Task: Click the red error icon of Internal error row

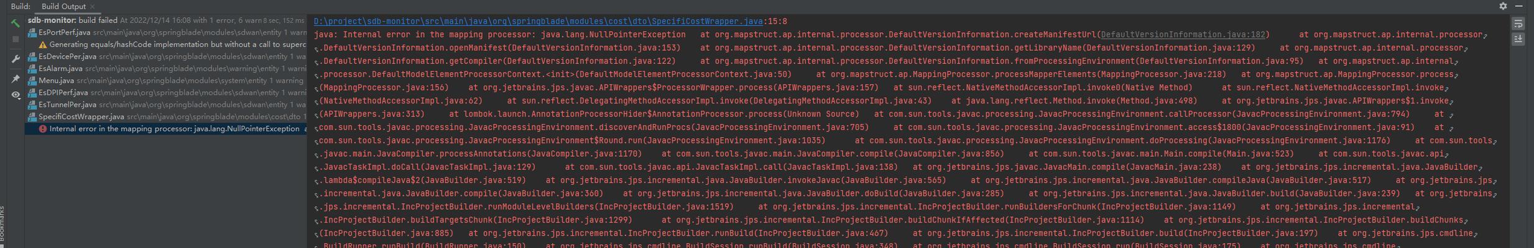Action: click(43, 129)
